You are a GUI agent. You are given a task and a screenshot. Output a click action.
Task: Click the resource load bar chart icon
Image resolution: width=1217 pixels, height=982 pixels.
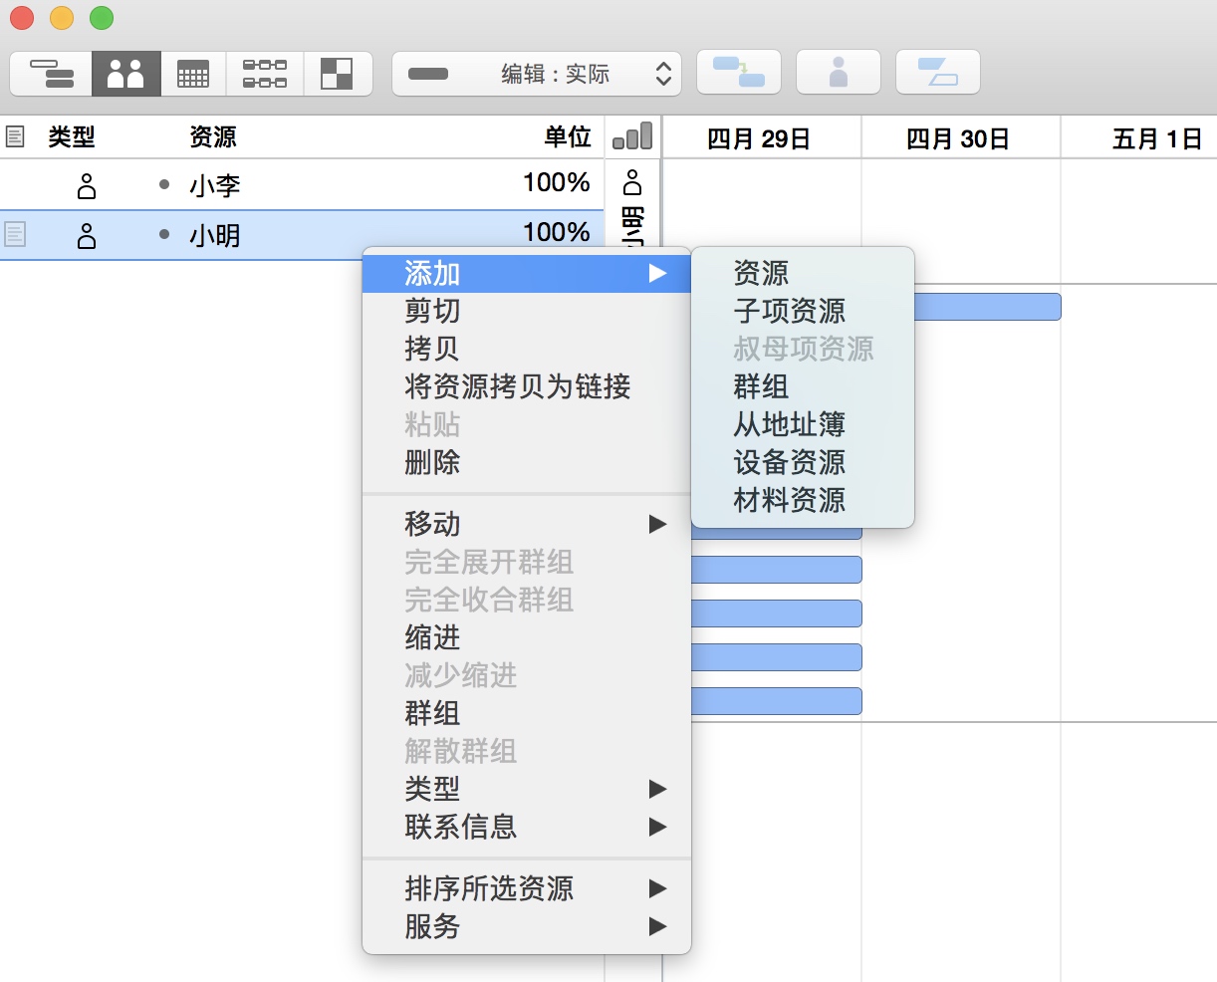(632, 135)
